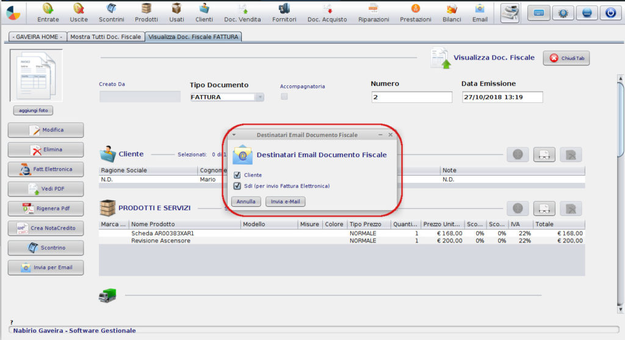Click the Data Emissione field
Viewport: 625px width, 340px height.
502,97
